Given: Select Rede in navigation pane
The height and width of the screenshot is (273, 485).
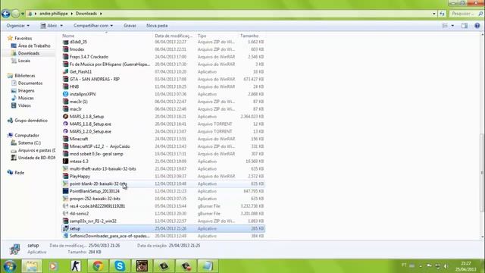Looking at the screenshot, I should (19, 172).
